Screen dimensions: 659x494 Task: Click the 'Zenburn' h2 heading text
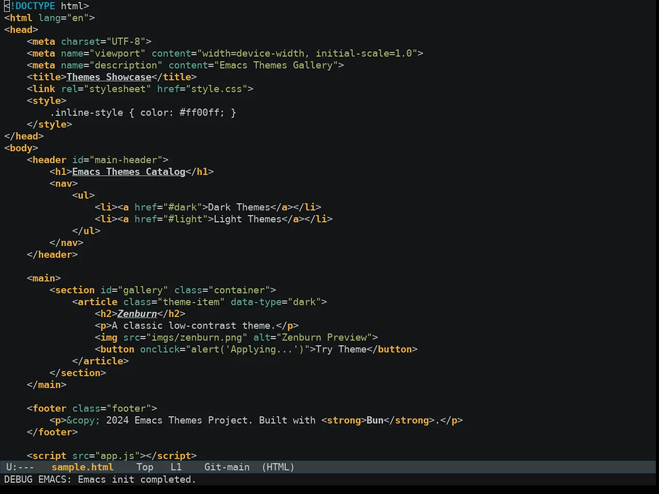click(x=137, y=314)
